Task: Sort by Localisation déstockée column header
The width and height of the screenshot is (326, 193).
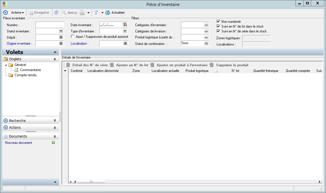Action: tap(103, 71)
